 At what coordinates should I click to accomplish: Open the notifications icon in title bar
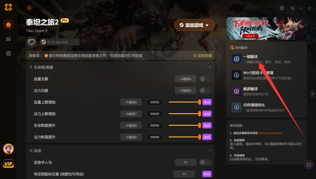[x=282, y=8]
